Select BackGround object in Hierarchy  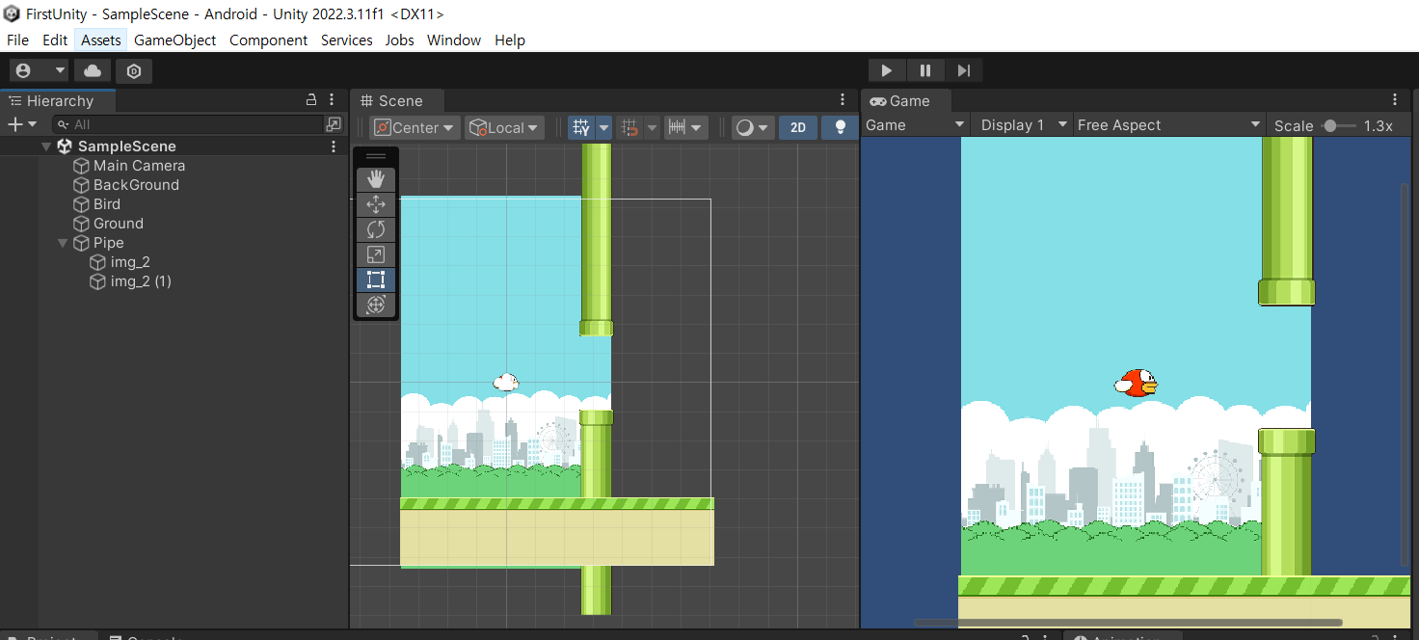(x=136, y=185)
